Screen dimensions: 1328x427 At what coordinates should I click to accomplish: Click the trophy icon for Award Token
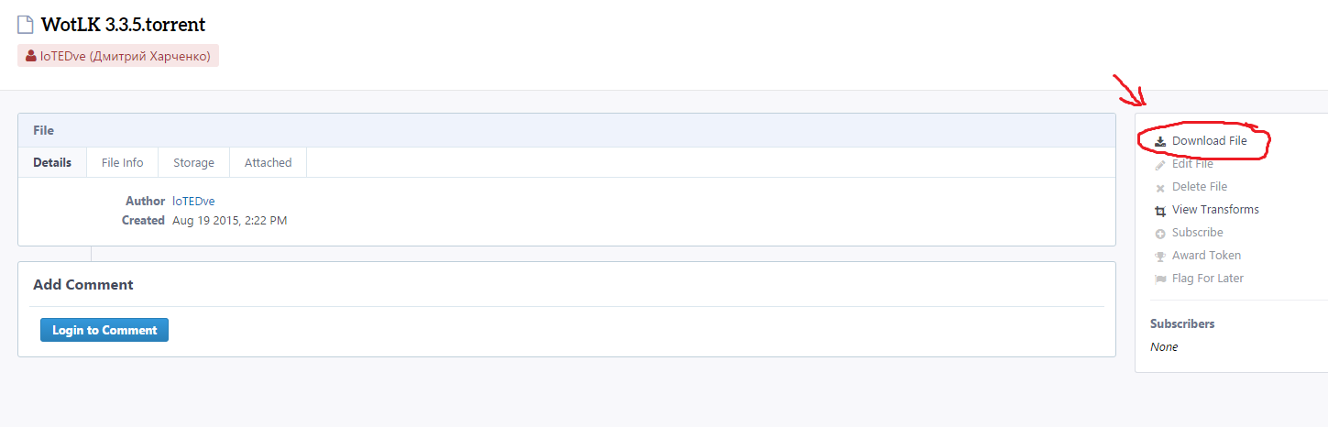1160,257
